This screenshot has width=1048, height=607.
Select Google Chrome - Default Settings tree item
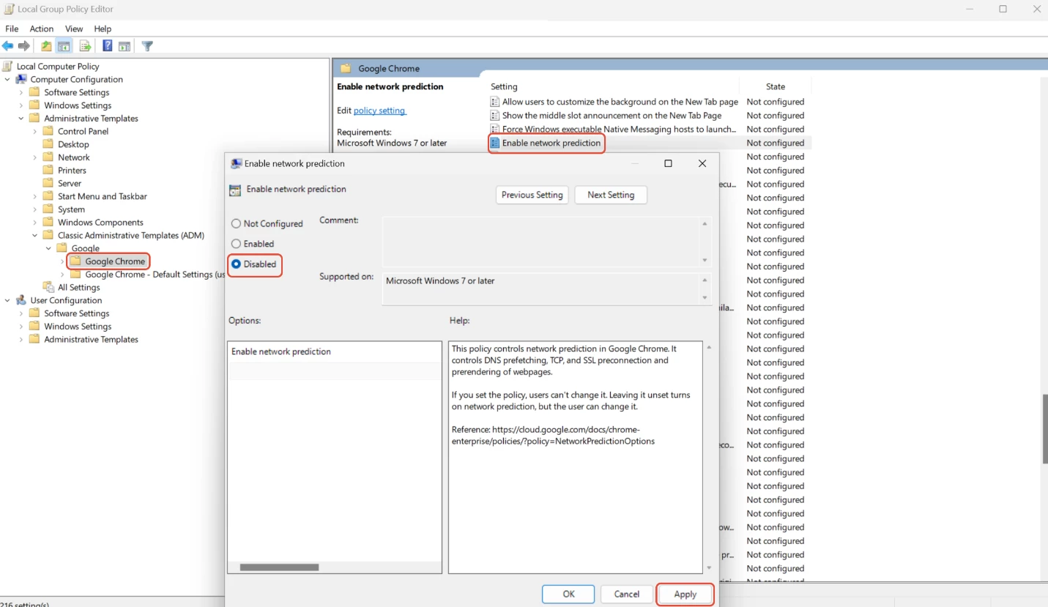pyautogui.click(x=155, y=275)
